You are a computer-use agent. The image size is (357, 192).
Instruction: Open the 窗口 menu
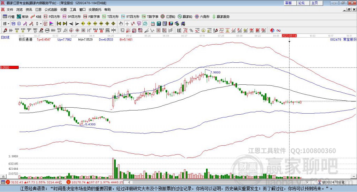[x=82, y=9]
